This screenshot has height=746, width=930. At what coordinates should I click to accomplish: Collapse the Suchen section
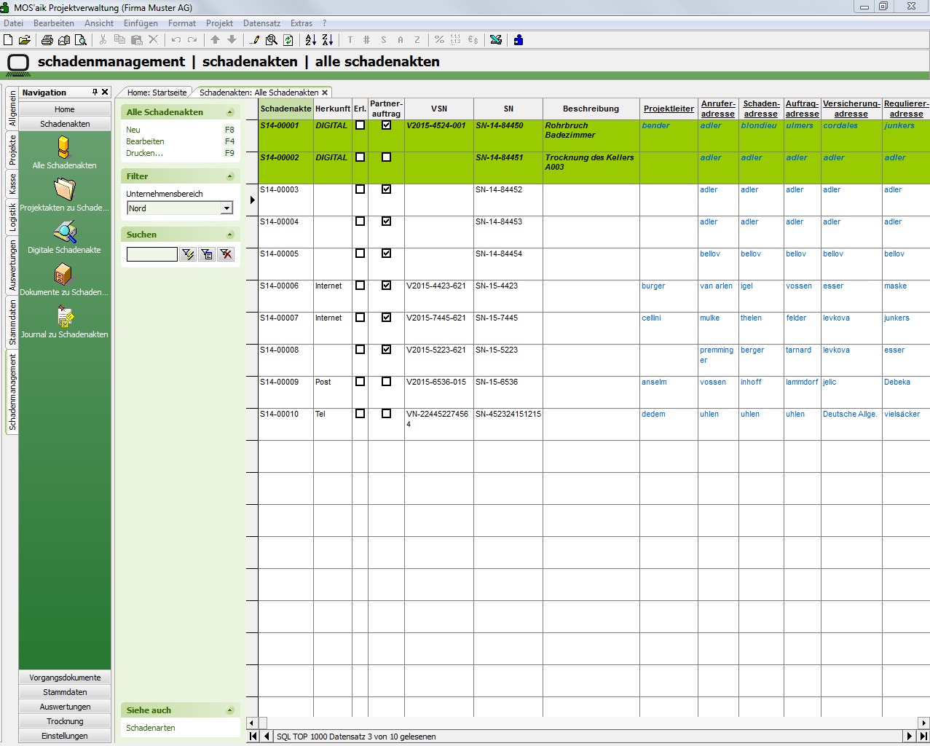[x=230, y=235]
